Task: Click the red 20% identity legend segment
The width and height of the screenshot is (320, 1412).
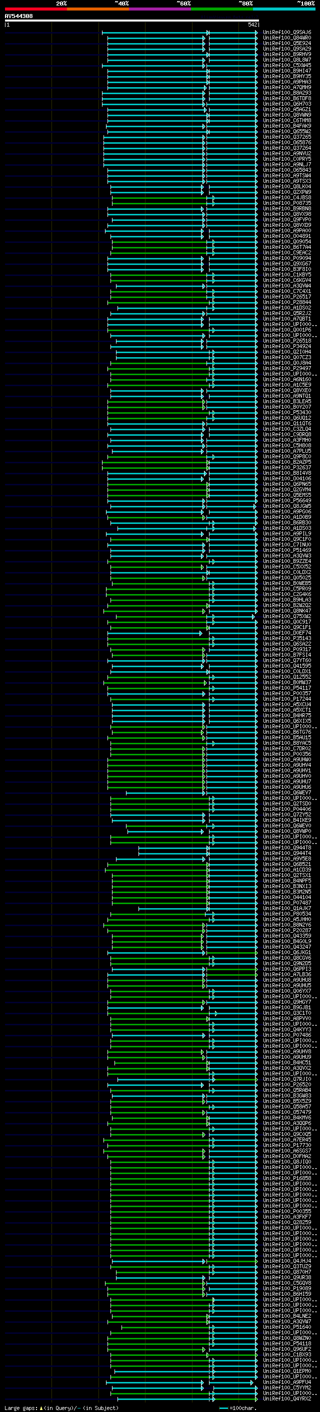Action: tap(35, 9)
